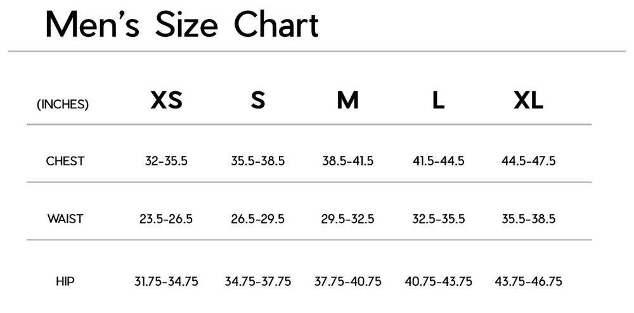Click the XS chest value 32-35.5
Screen dimensions: 634x313
[166, 161]
